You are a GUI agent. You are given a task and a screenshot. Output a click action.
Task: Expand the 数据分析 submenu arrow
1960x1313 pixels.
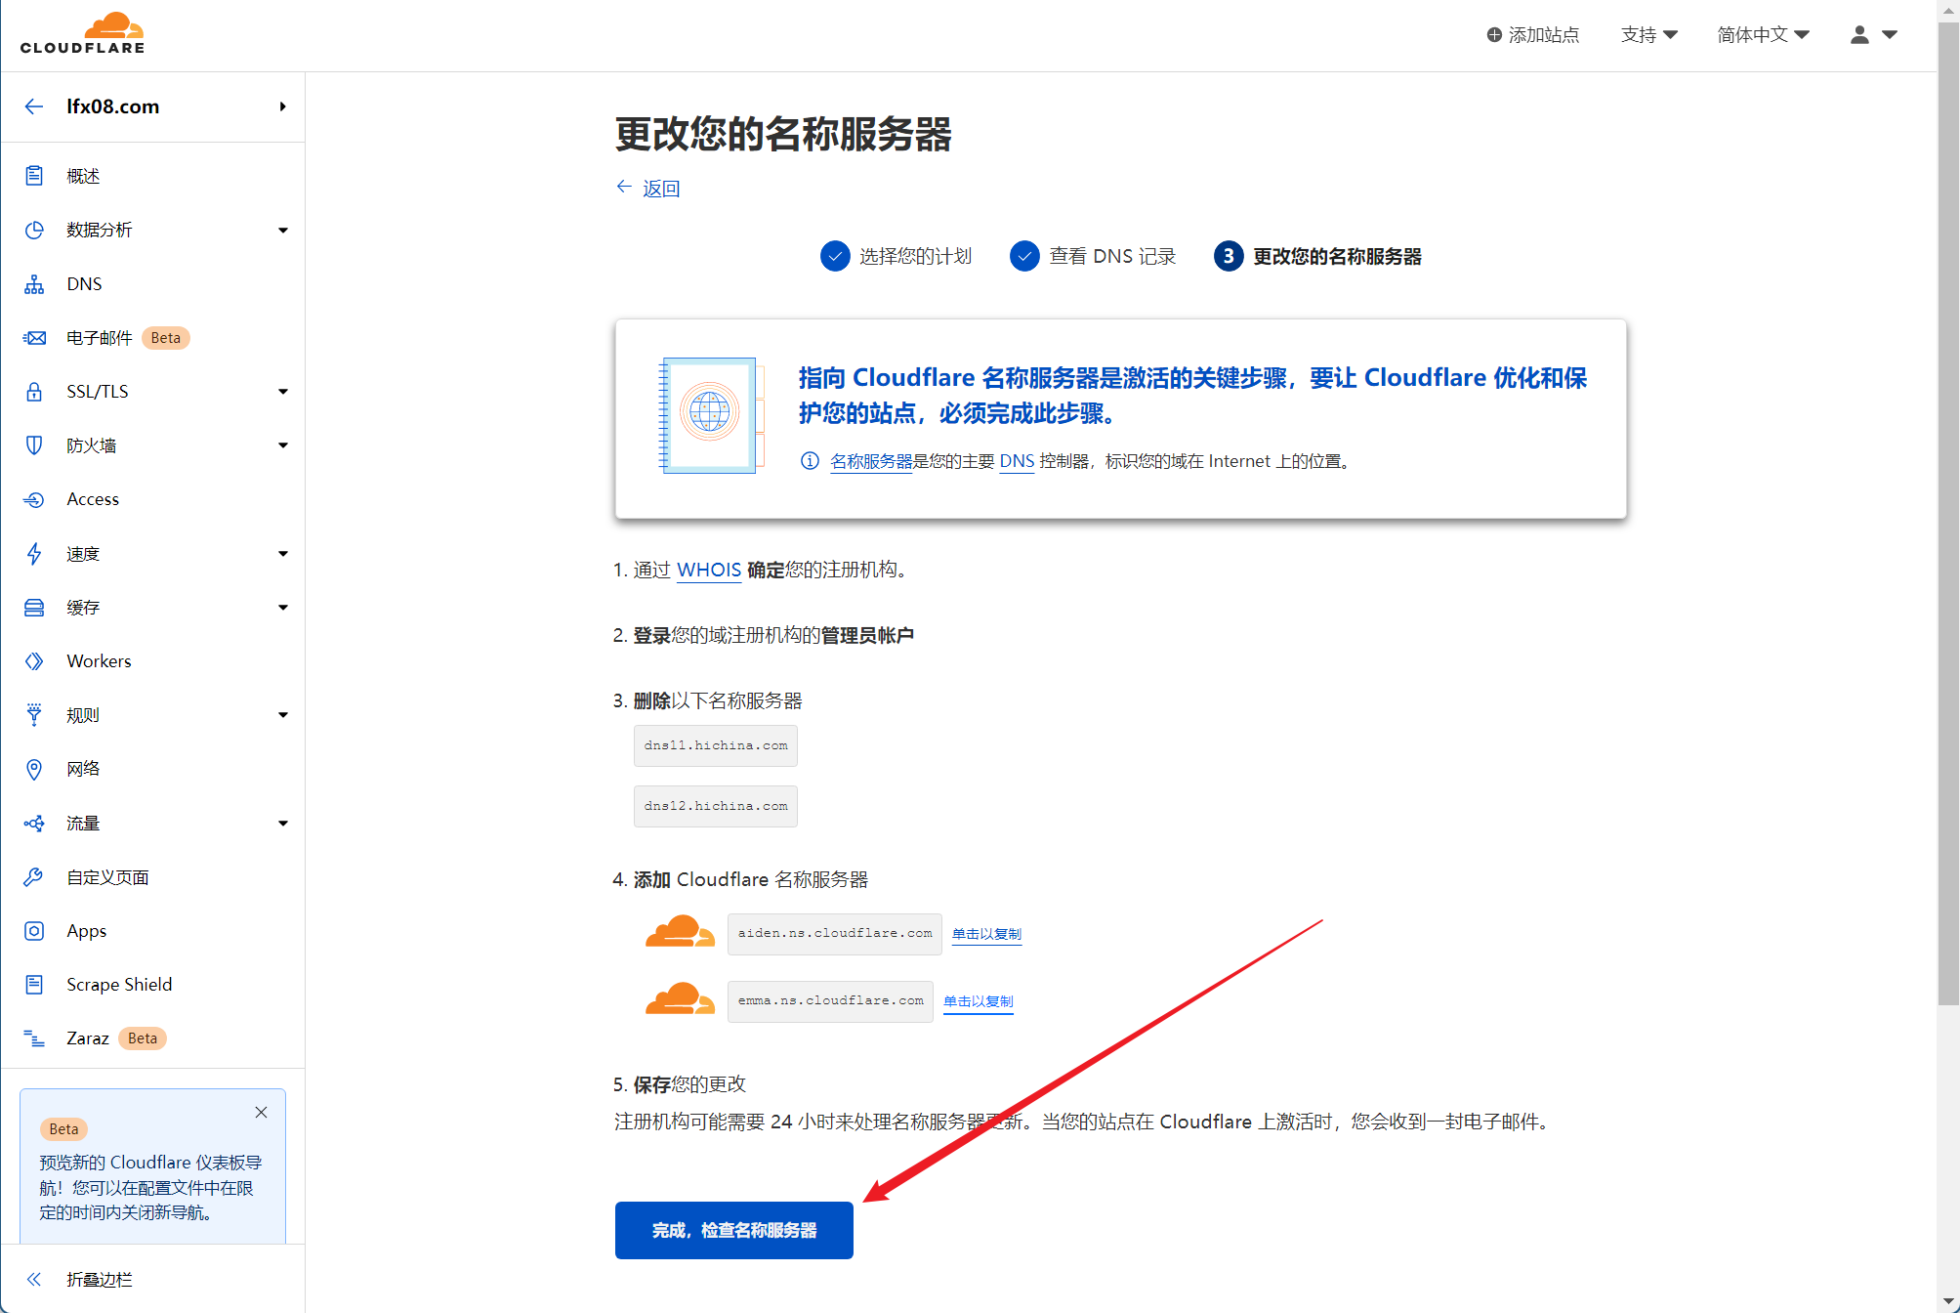(283, 231)
